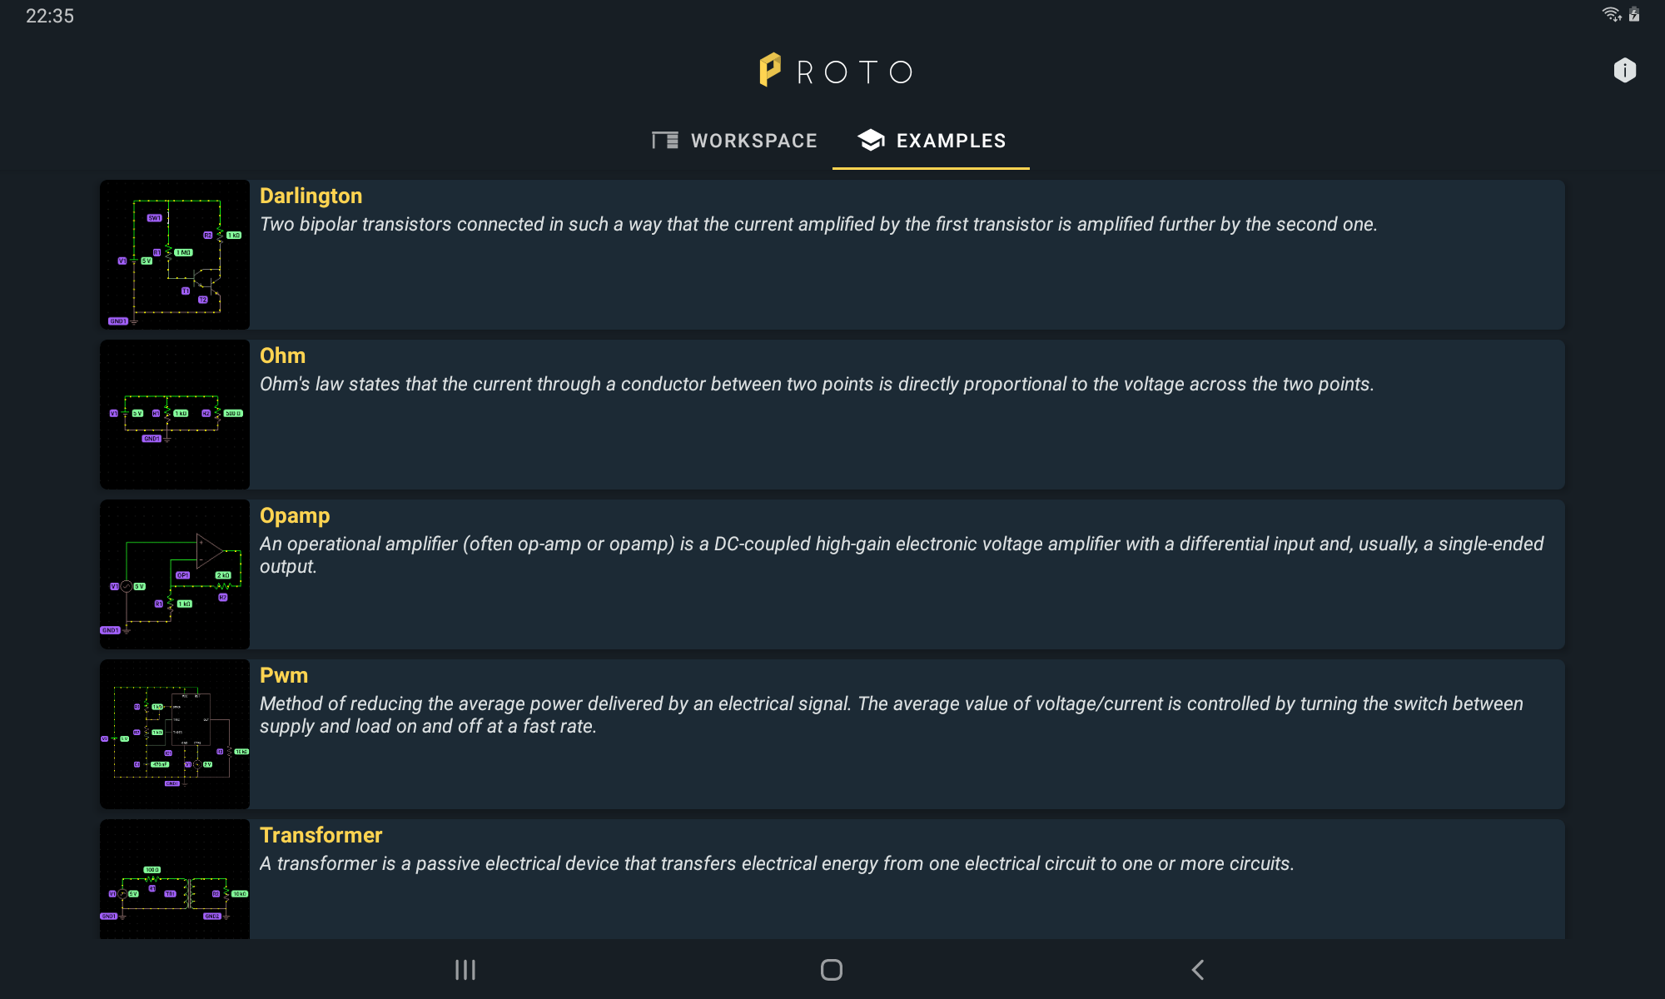Open the Pwm circuit thumbnail
This screenshot has height=999, width=1665.
click(175, 734)
